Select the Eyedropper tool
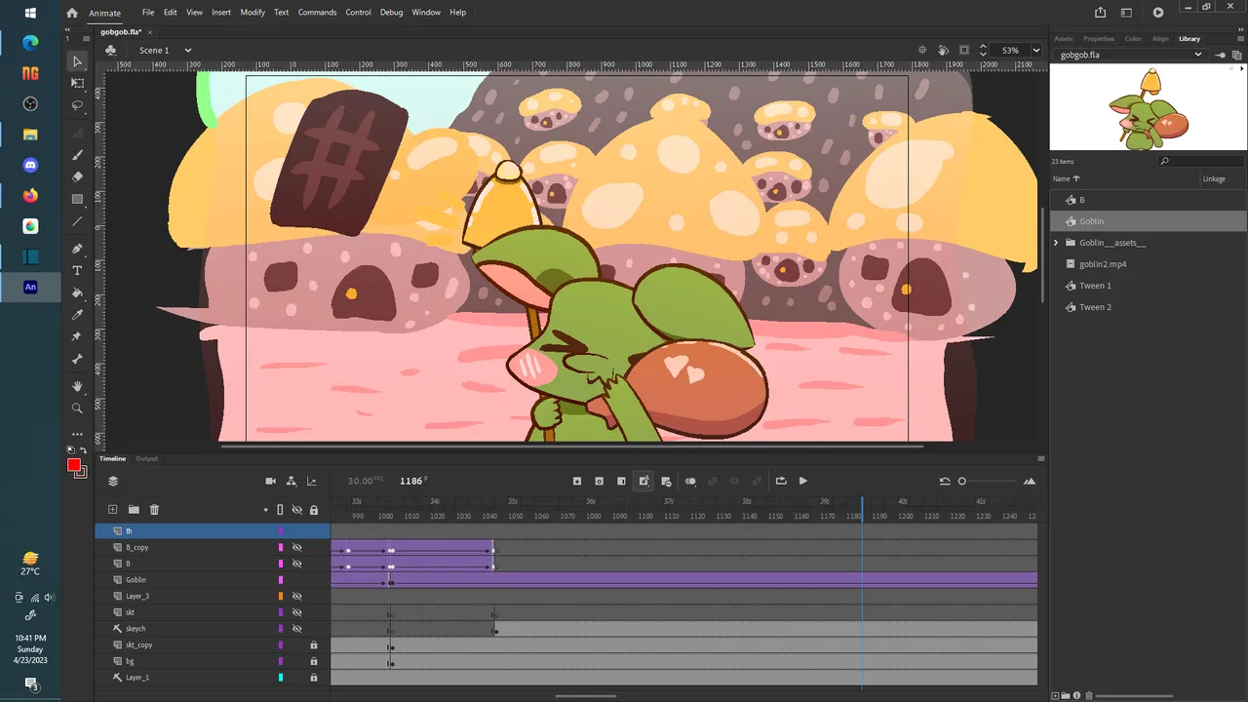1248x702 pixels. tap(78, 315)
